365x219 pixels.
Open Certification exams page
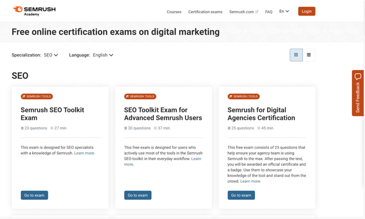[x=205, y=12]
